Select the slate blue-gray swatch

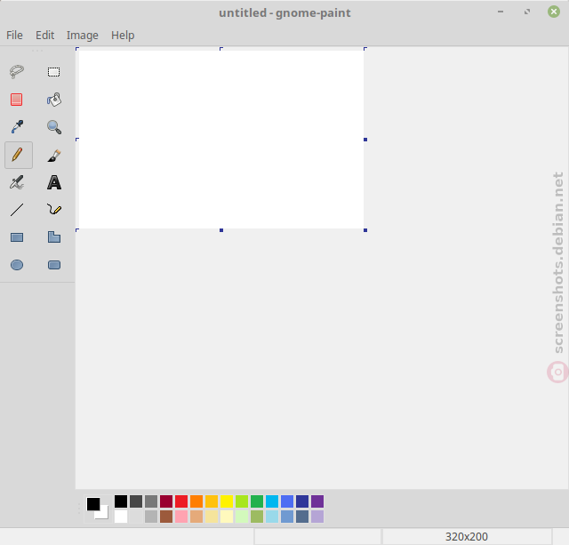(302, 517)
